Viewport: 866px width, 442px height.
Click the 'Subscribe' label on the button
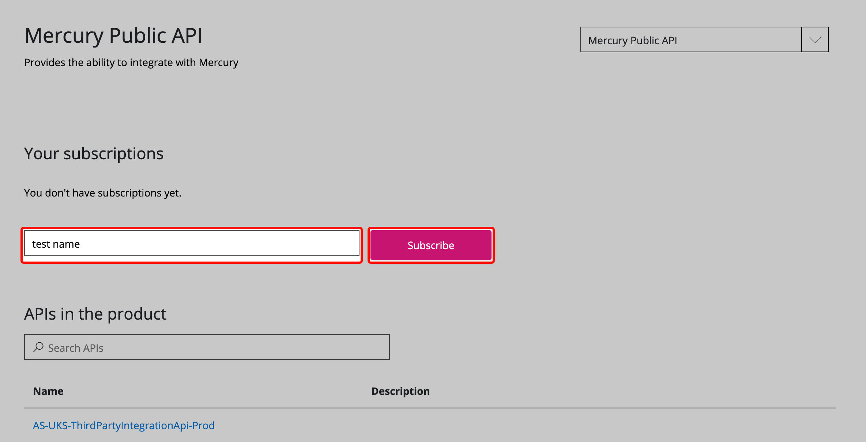click(x=431, y=245)
